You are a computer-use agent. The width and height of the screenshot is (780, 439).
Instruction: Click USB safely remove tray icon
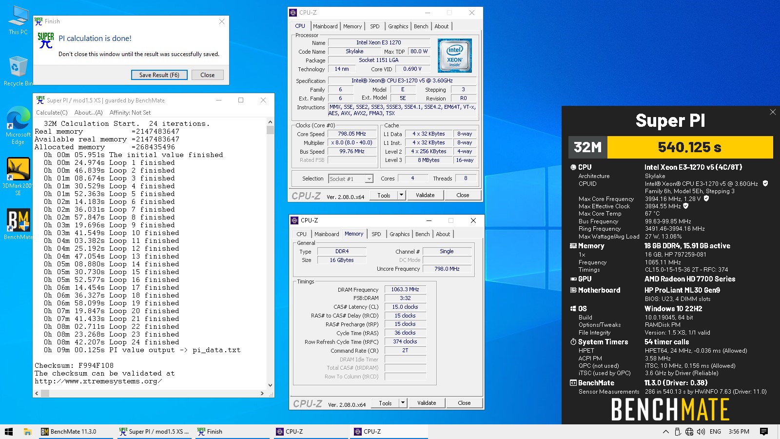[678, 432]
